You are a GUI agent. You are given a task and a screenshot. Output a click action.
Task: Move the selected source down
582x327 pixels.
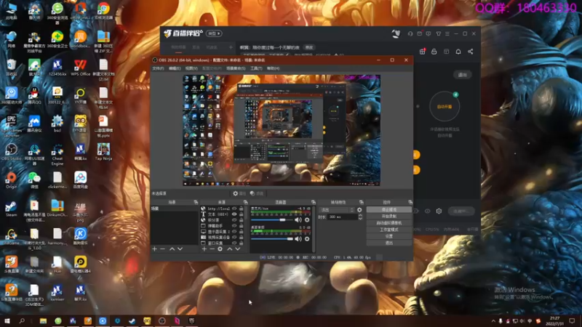coord(238,249)
